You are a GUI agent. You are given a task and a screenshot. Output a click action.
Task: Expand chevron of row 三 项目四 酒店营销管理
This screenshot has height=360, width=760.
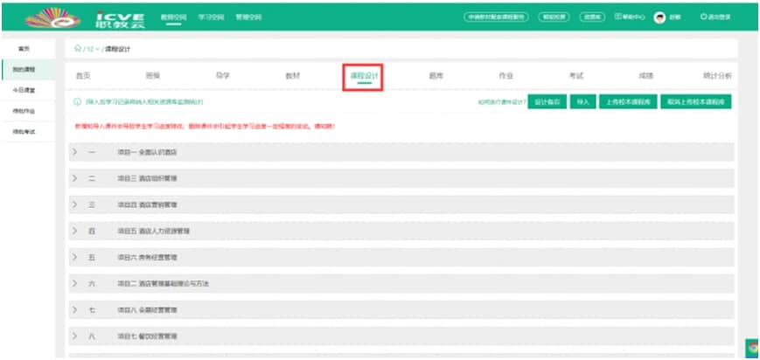click(74, 204)
